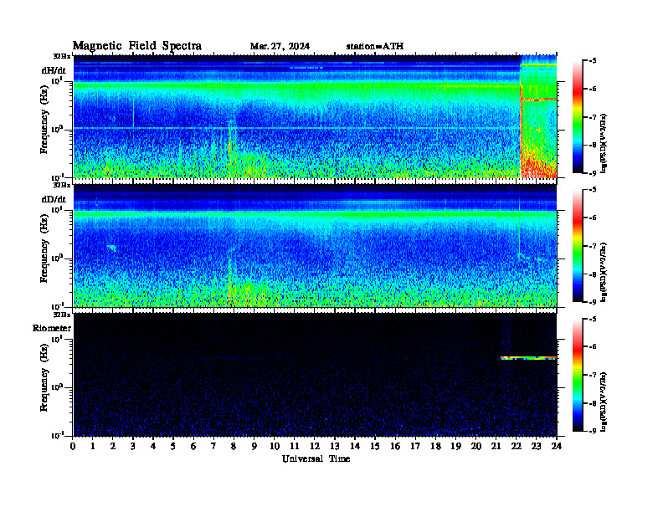The width and height of the screenshot is (663, 512).
Task: Click the "dD/dt" panel label
Action: [54, 199]
